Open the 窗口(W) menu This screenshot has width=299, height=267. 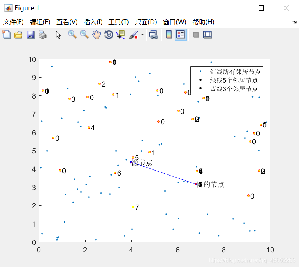coord(174,22)
